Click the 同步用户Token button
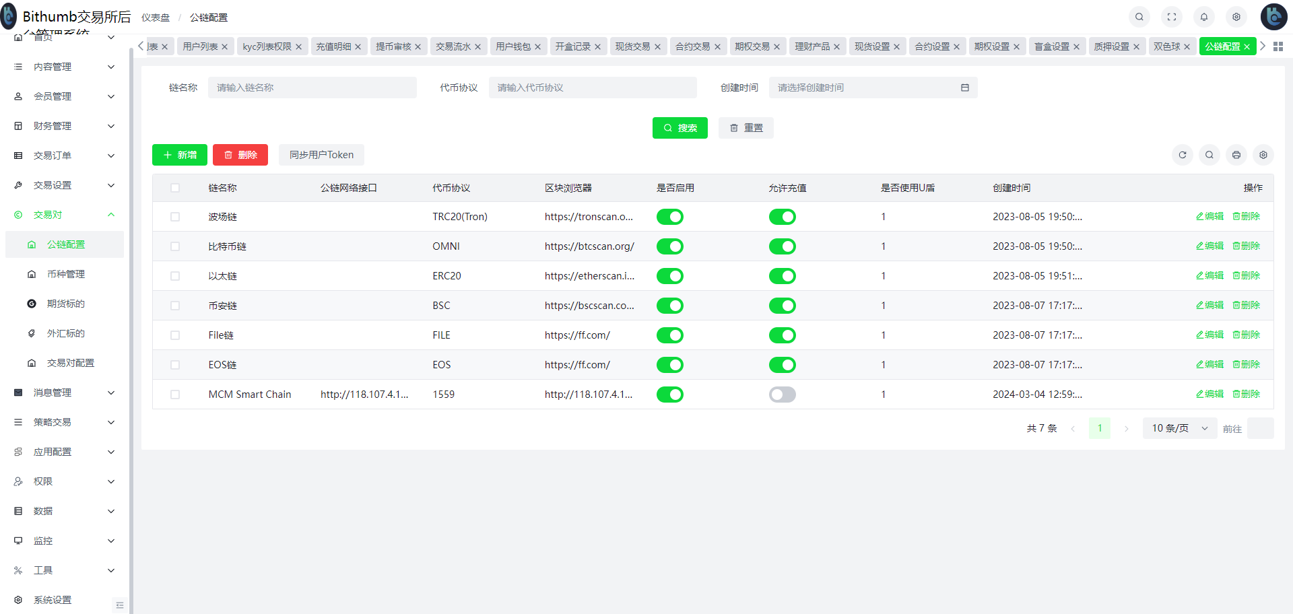The image size is (1293, 614). coord(321,155)
